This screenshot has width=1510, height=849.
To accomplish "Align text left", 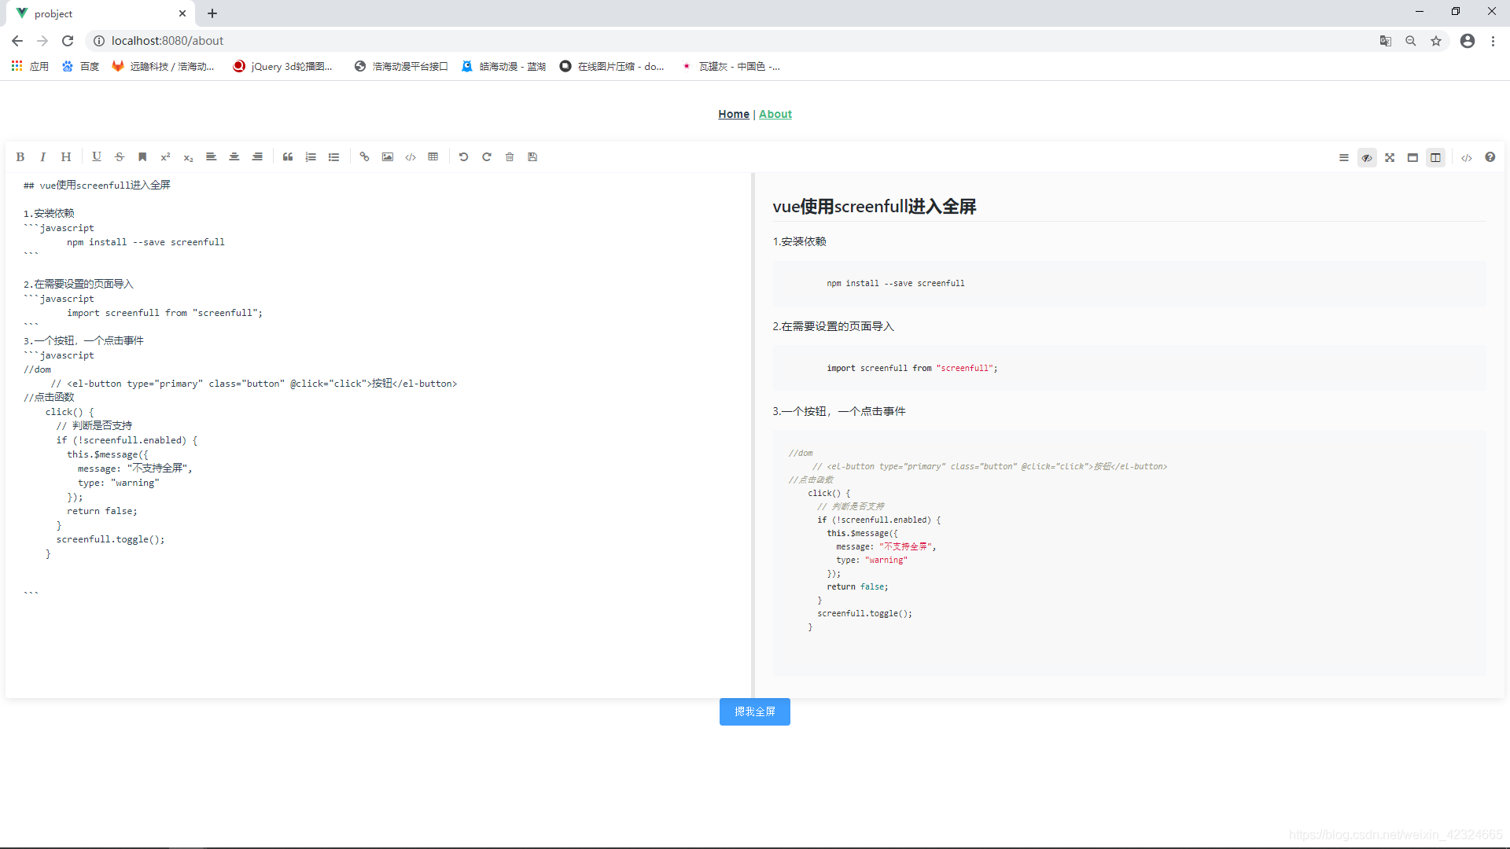I will pyautogui.click(x=211, y=157).
